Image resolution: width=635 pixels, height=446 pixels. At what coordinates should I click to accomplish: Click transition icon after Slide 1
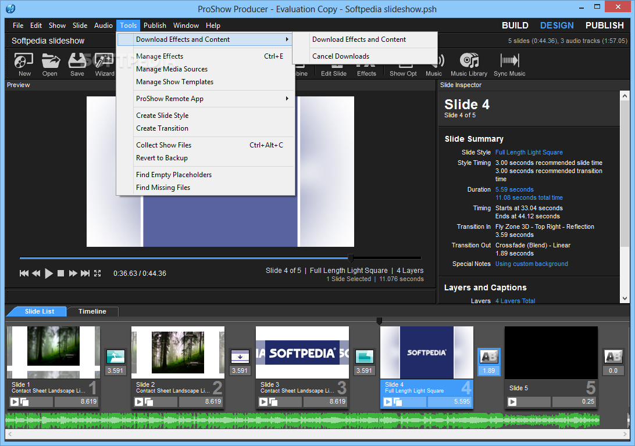[115, 357]
